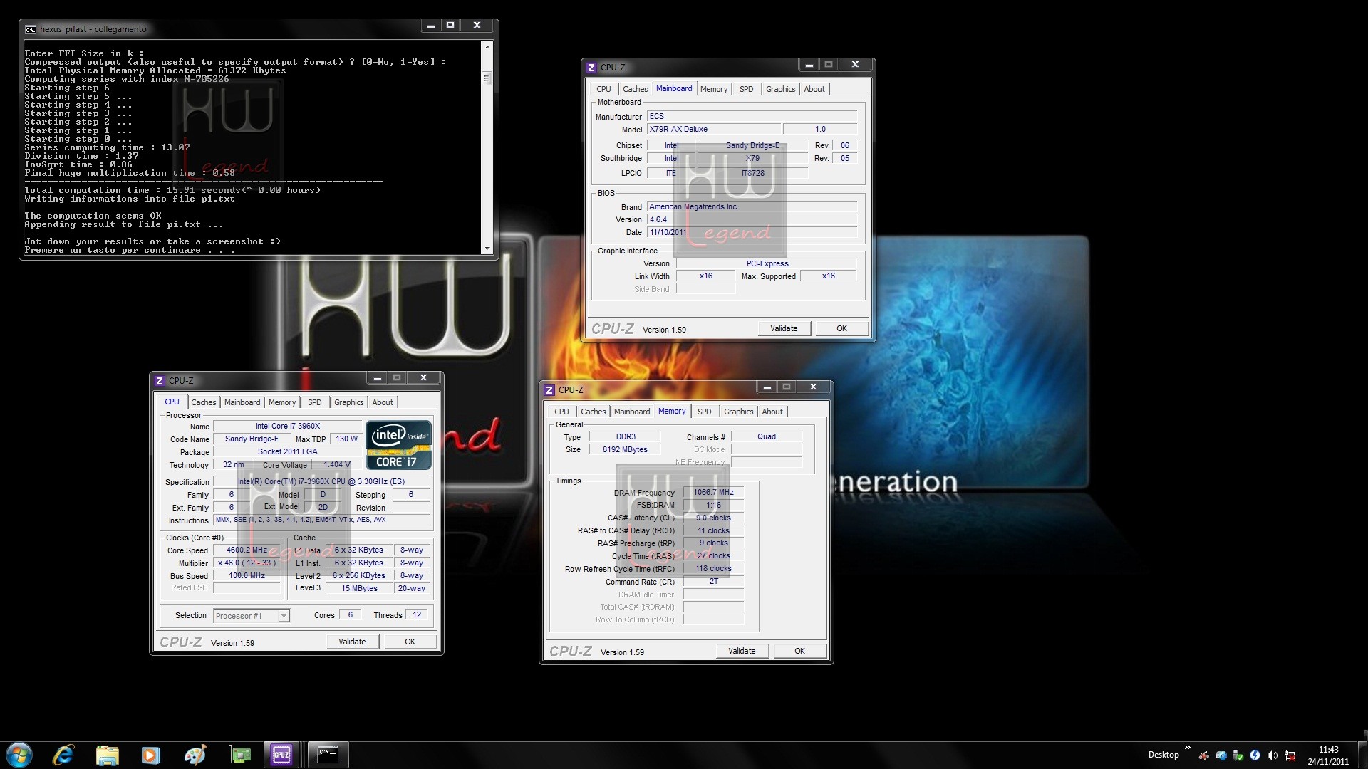The height and width of the screenshot is (769, 1368).
Task: Open Caches tab in Memory window
Action: click(x=593, y=412)
